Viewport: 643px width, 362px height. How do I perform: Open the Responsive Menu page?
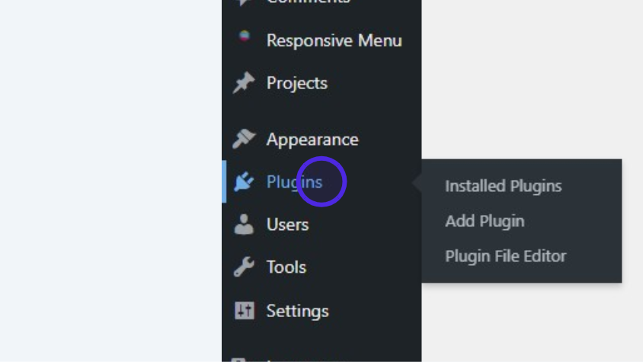[x=334, y=40]
